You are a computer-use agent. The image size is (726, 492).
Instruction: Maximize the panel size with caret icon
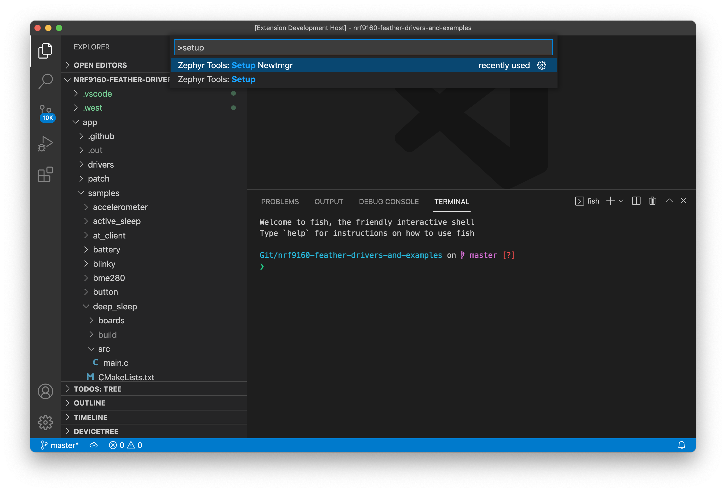coord(669,201)
